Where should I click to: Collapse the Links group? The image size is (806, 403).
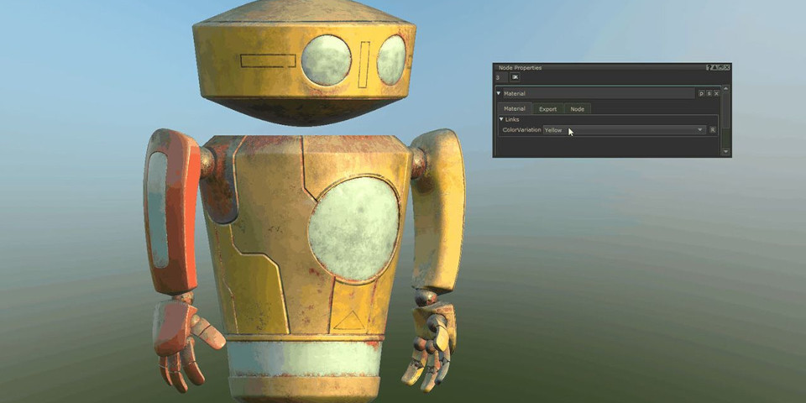click(502, 119)
